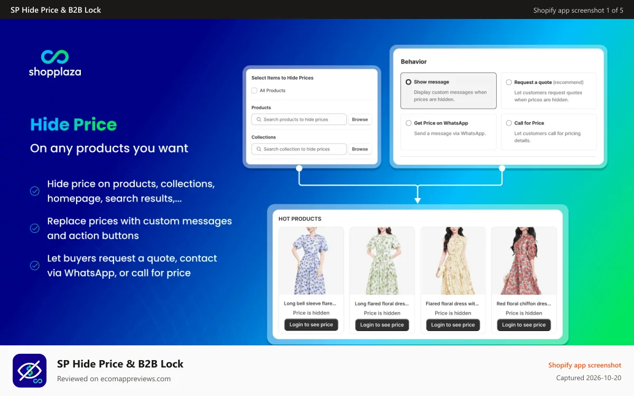Click the Red floral chiffon dress title
The height and width of the screenshot is (396, 634).
click(x=524, y=304)
